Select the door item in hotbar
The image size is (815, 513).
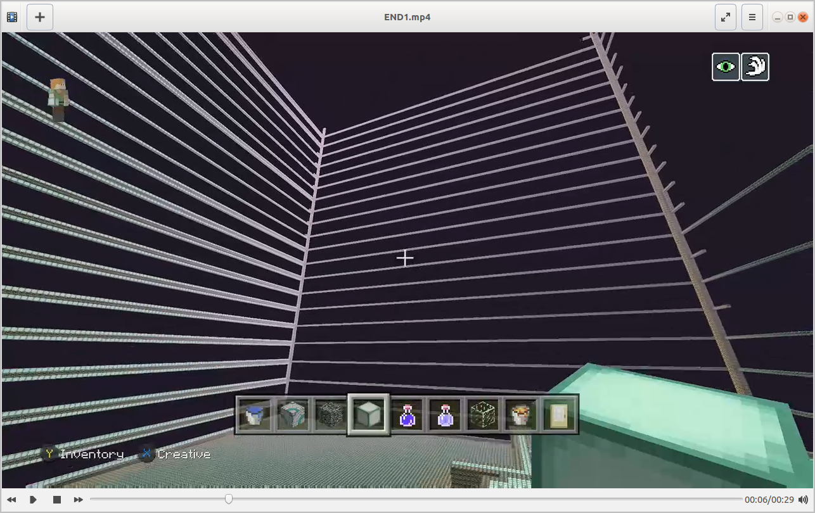tap(559, 415)
